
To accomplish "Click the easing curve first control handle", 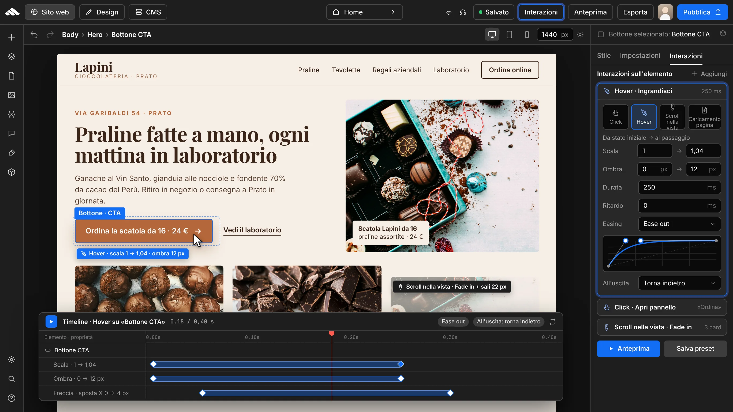I will tap(626, 241).
